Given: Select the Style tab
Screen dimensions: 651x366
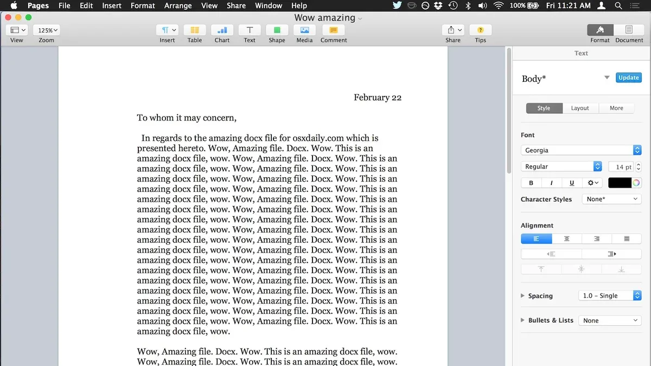Looking at the screenshot, I should pos(544,108).
